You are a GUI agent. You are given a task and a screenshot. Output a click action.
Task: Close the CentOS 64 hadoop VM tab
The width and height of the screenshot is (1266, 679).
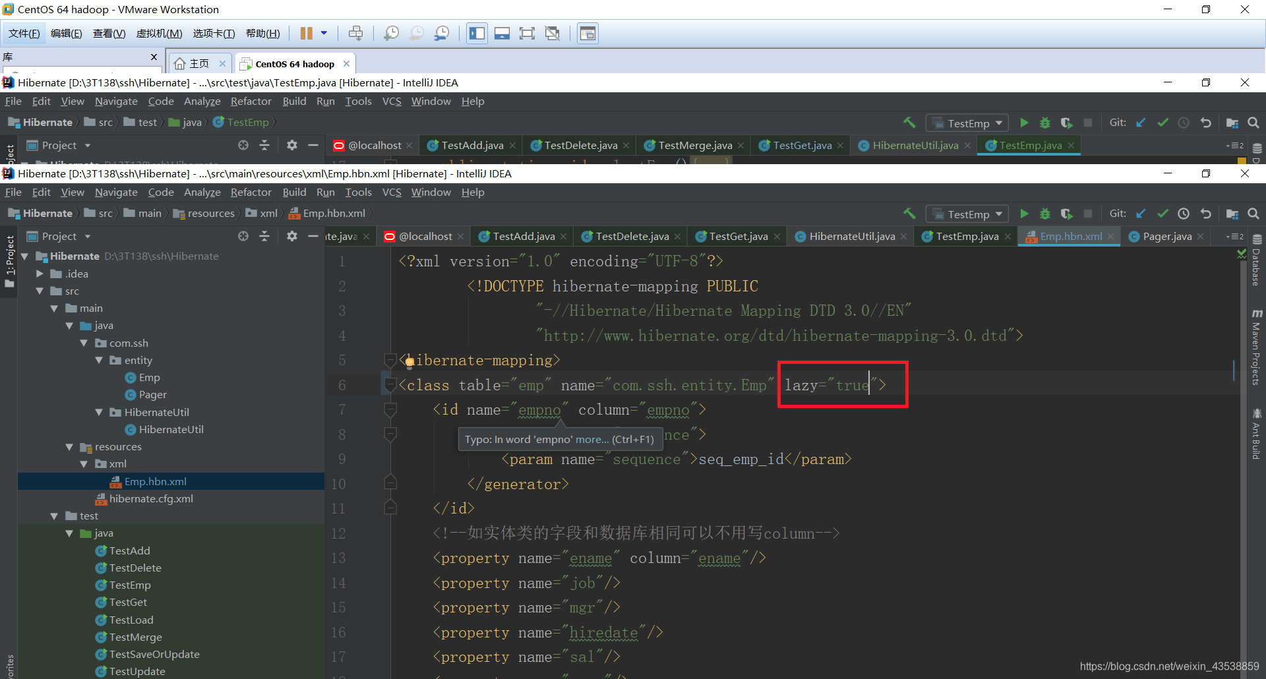point(346,63)
